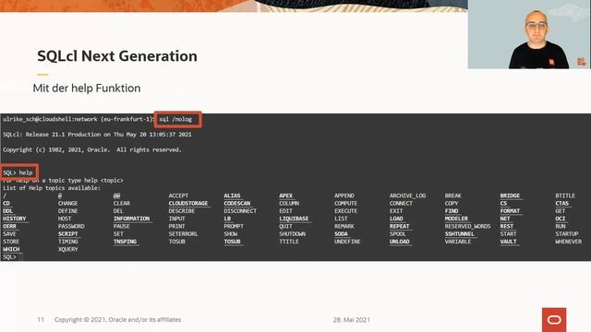Click the footer date '28. Mai 2021'

pos(351,320)
